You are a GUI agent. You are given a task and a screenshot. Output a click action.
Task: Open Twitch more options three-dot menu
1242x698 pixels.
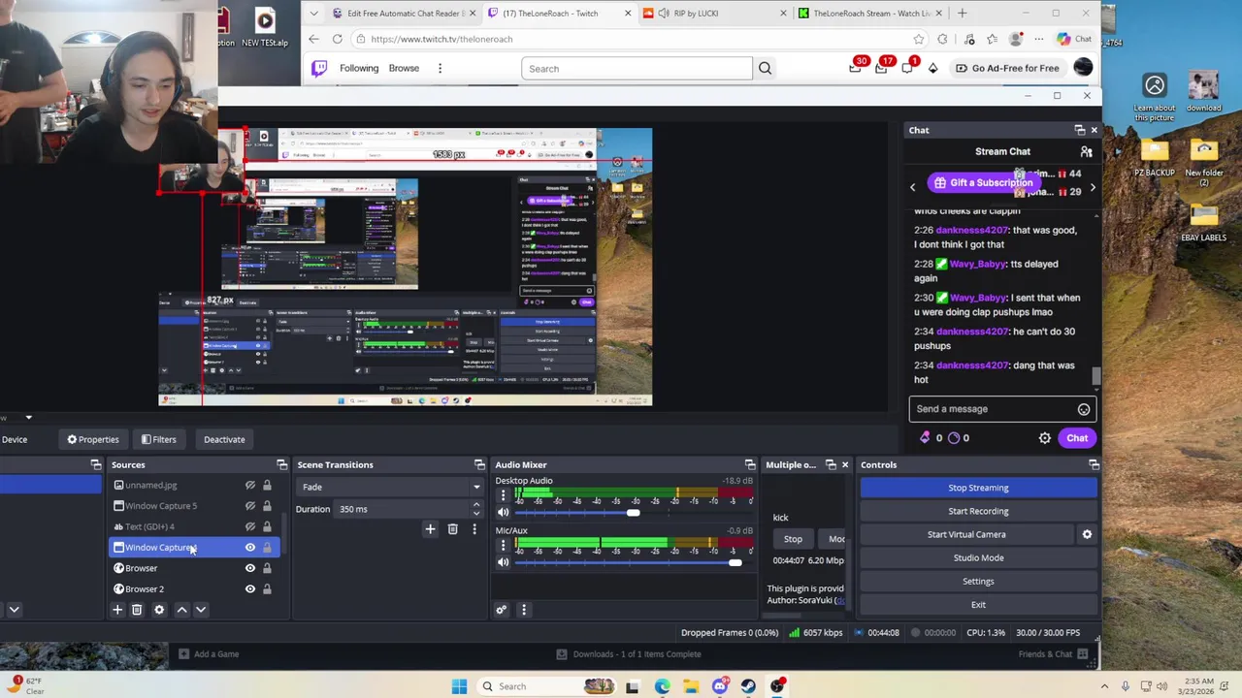440,68
